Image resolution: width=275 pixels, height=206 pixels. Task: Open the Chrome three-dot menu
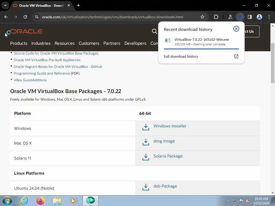point(269,17)
